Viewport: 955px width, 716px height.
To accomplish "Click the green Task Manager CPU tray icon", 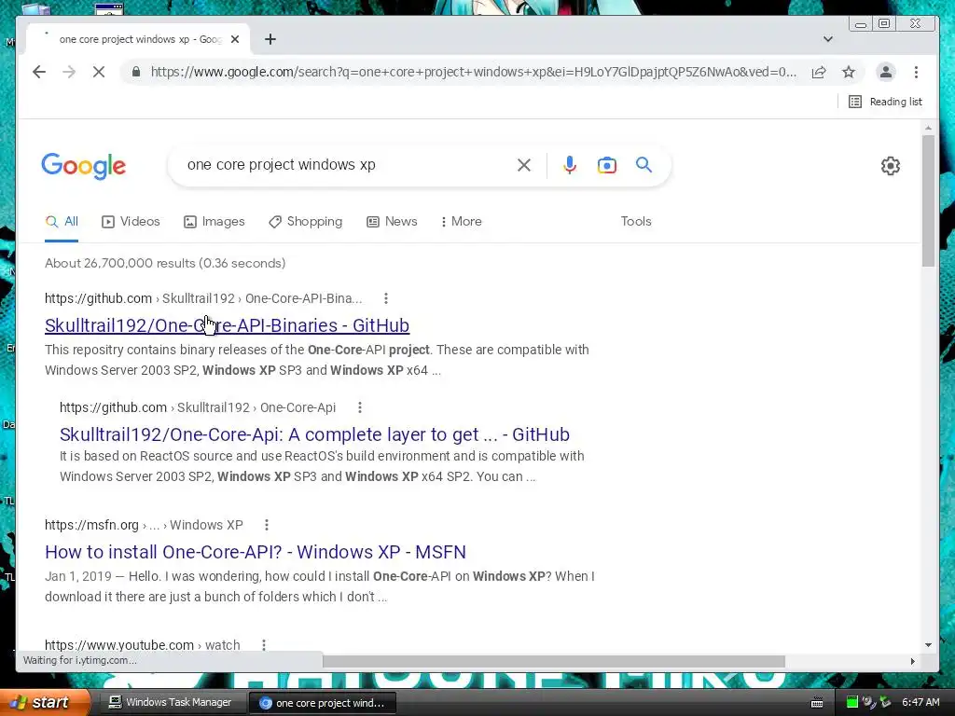I will coord(852,703).
